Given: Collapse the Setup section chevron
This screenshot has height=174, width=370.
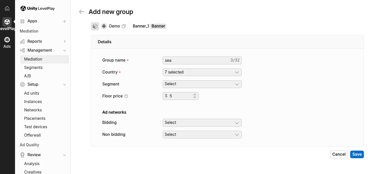Looking at the screenshot, I should pyautogui.click(x=65, y=84).
